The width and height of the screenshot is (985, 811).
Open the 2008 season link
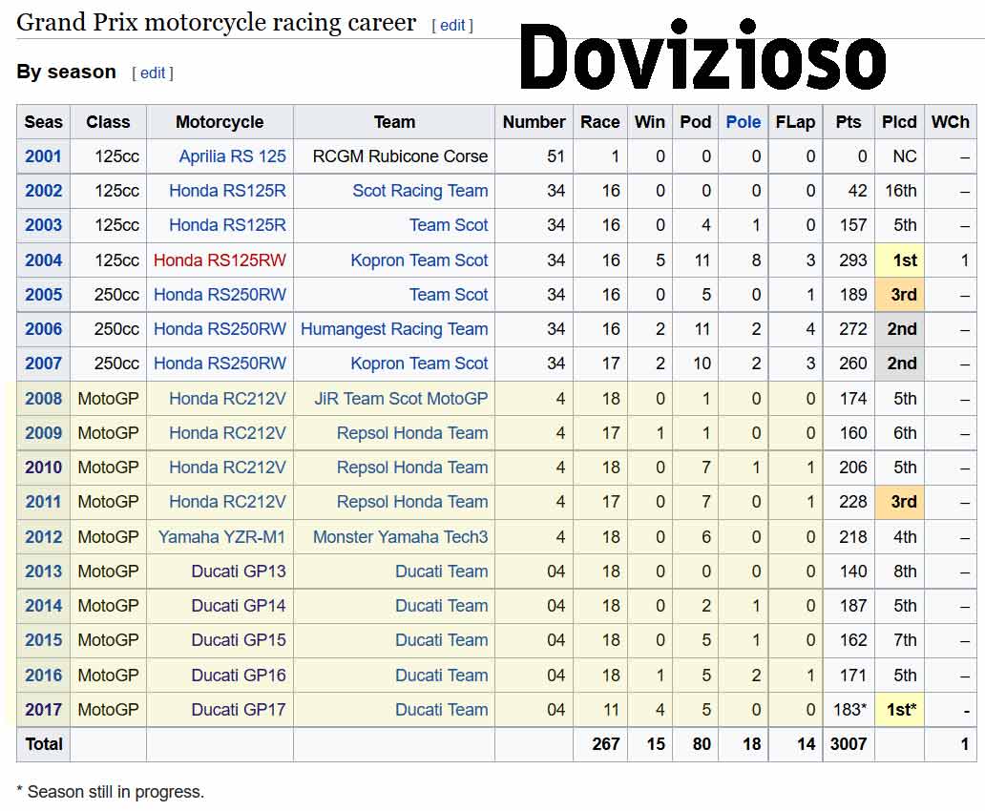(43, 399)
